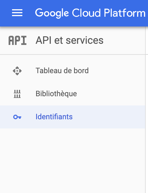Click the word Google in the header

pos(52,13)
